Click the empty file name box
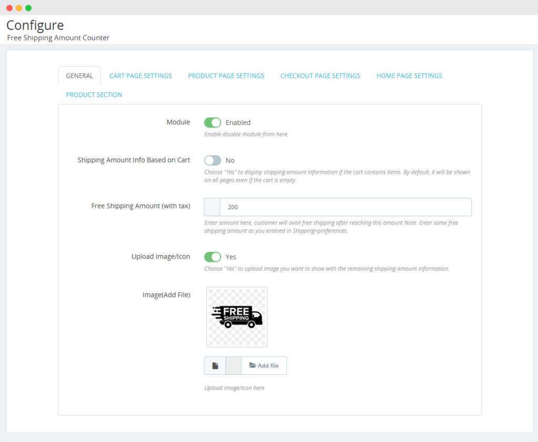 point(233,365)
